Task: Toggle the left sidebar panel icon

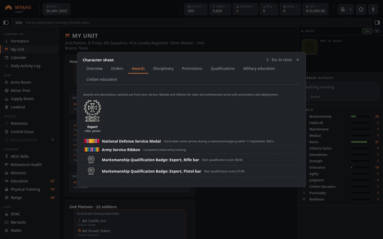Action: [x=6, y=23]
